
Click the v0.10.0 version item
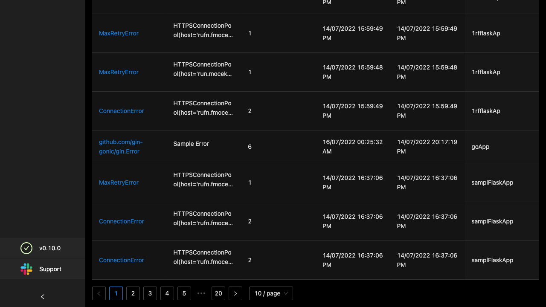tap(50, 248)
